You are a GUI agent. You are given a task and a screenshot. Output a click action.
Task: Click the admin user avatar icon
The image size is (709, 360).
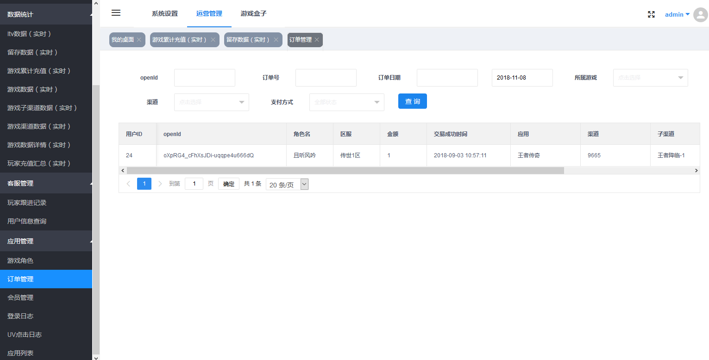700,14
